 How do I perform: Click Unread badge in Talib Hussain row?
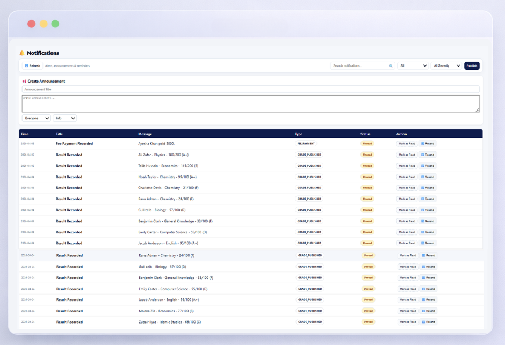coord(367,166)
